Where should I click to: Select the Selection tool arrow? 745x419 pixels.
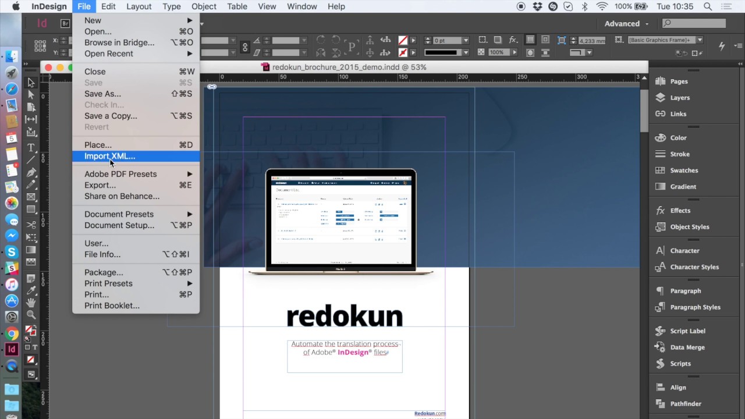click(x=31, y=83)
